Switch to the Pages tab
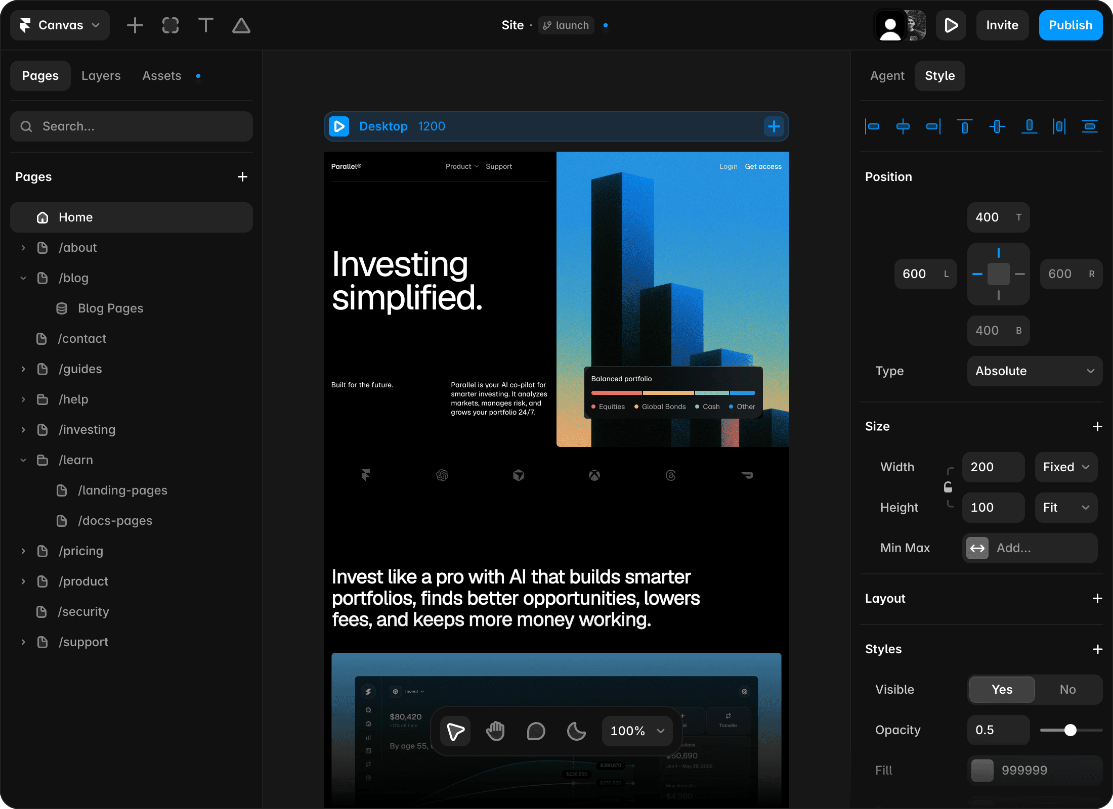Screen dimensions: 1113x809 pos(40,76)
